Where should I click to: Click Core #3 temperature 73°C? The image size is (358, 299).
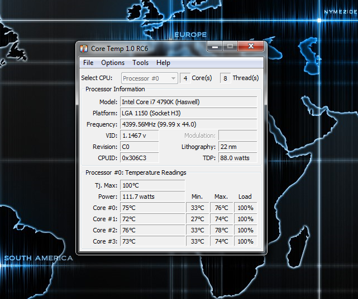(152, 241)
